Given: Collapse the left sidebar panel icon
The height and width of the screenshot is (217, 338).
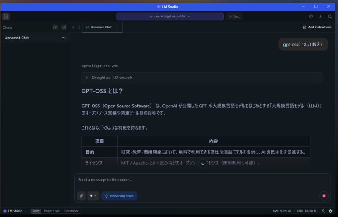Looking at the screenshot, I should [x=6, y=16].
